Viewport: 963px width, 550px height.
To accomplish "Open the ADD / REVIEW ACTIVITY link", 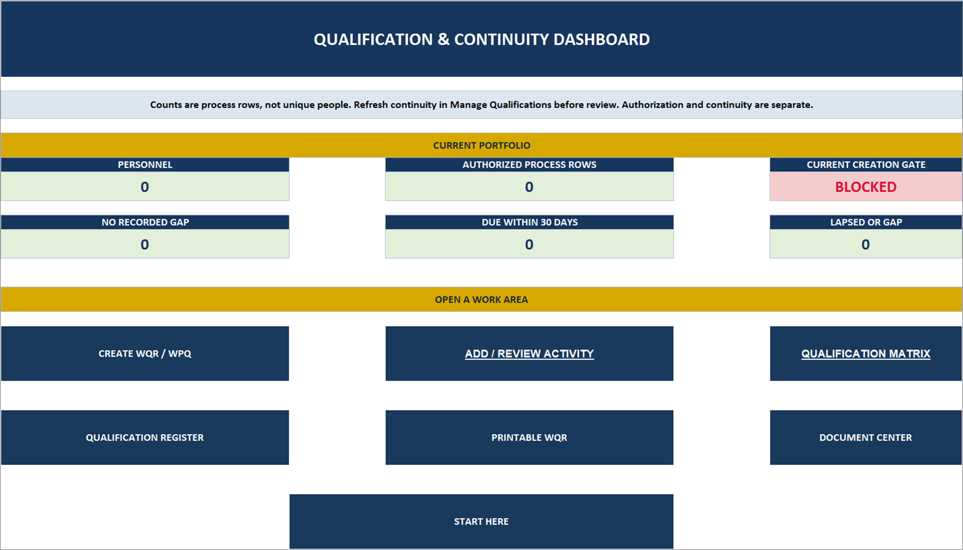I will (x=529, y=354).
